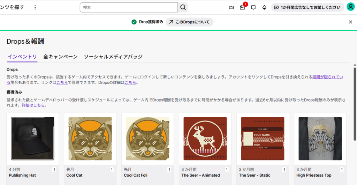This screenshot has width=357, height=185.
Task: Click 1か月間広告なしでお試しください button
Action: [x=307, y=7]
